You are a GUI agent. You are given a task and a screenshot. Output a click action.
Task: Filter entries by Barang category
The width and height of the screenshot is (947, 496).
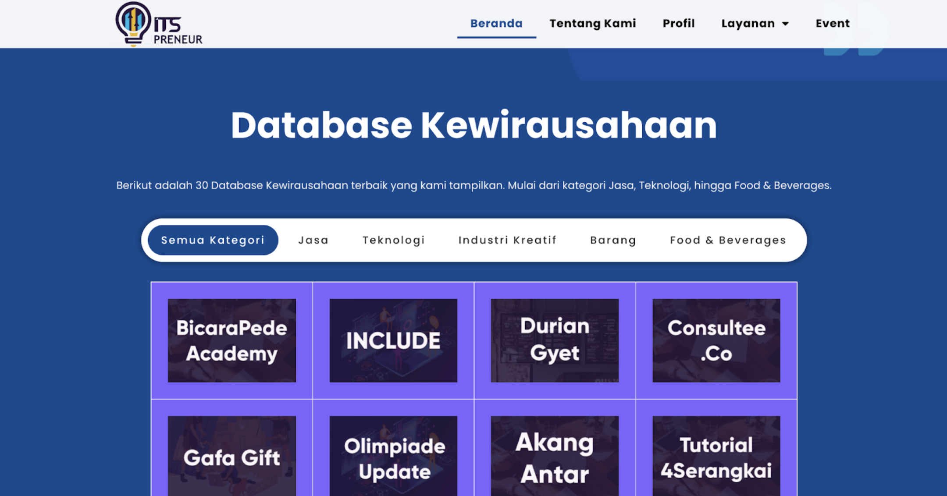[613, 240]
